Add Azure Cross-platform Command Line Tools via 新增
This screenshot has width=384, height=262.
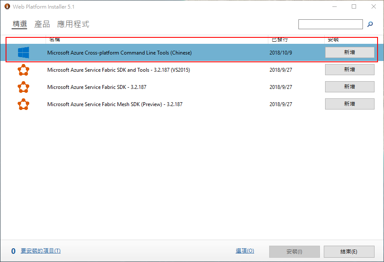pyautogui.click(x=350, y=52)
